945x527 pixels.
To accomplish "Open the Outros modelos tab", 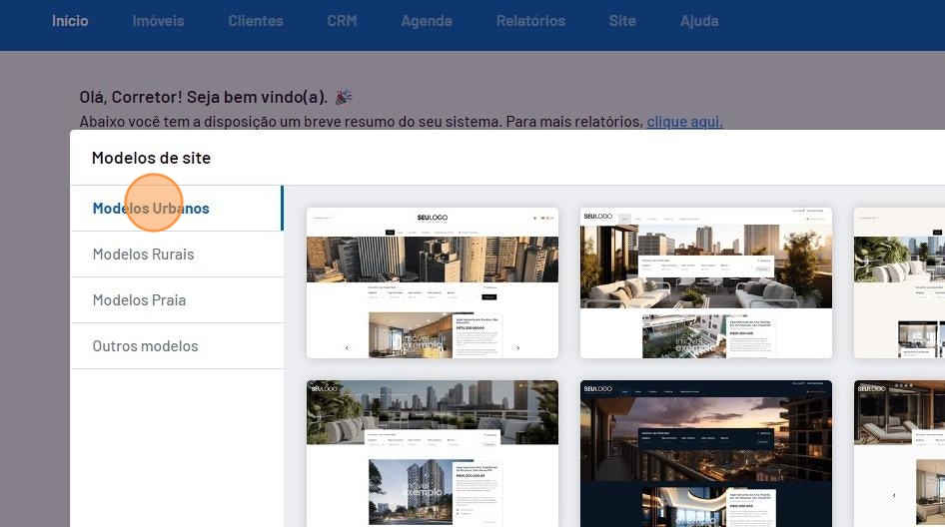I will pos(145,346).
